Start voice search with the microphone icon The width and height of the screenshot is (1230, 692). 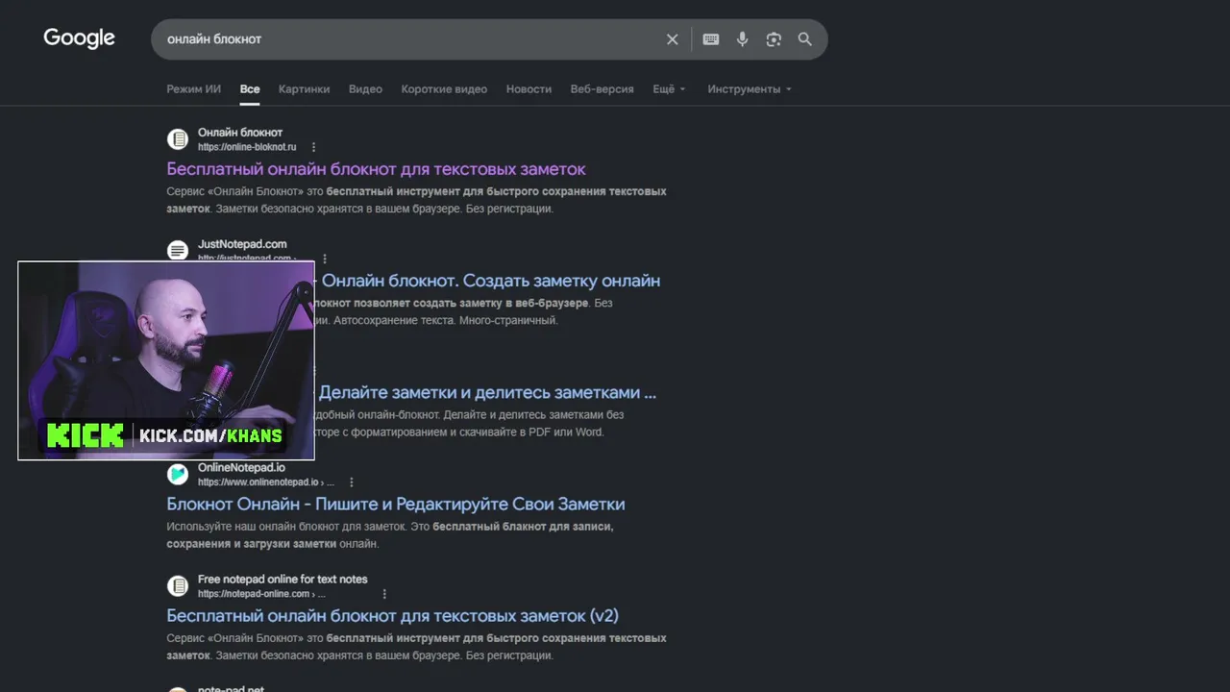pos(742,39)
